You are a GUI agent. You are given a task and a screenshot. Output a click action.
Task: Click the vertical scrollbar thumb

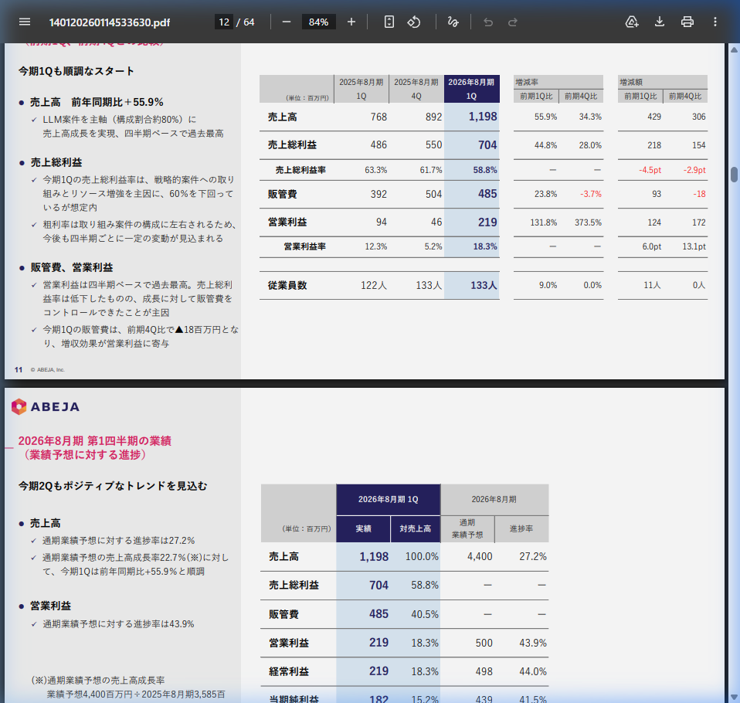point(734,174)
